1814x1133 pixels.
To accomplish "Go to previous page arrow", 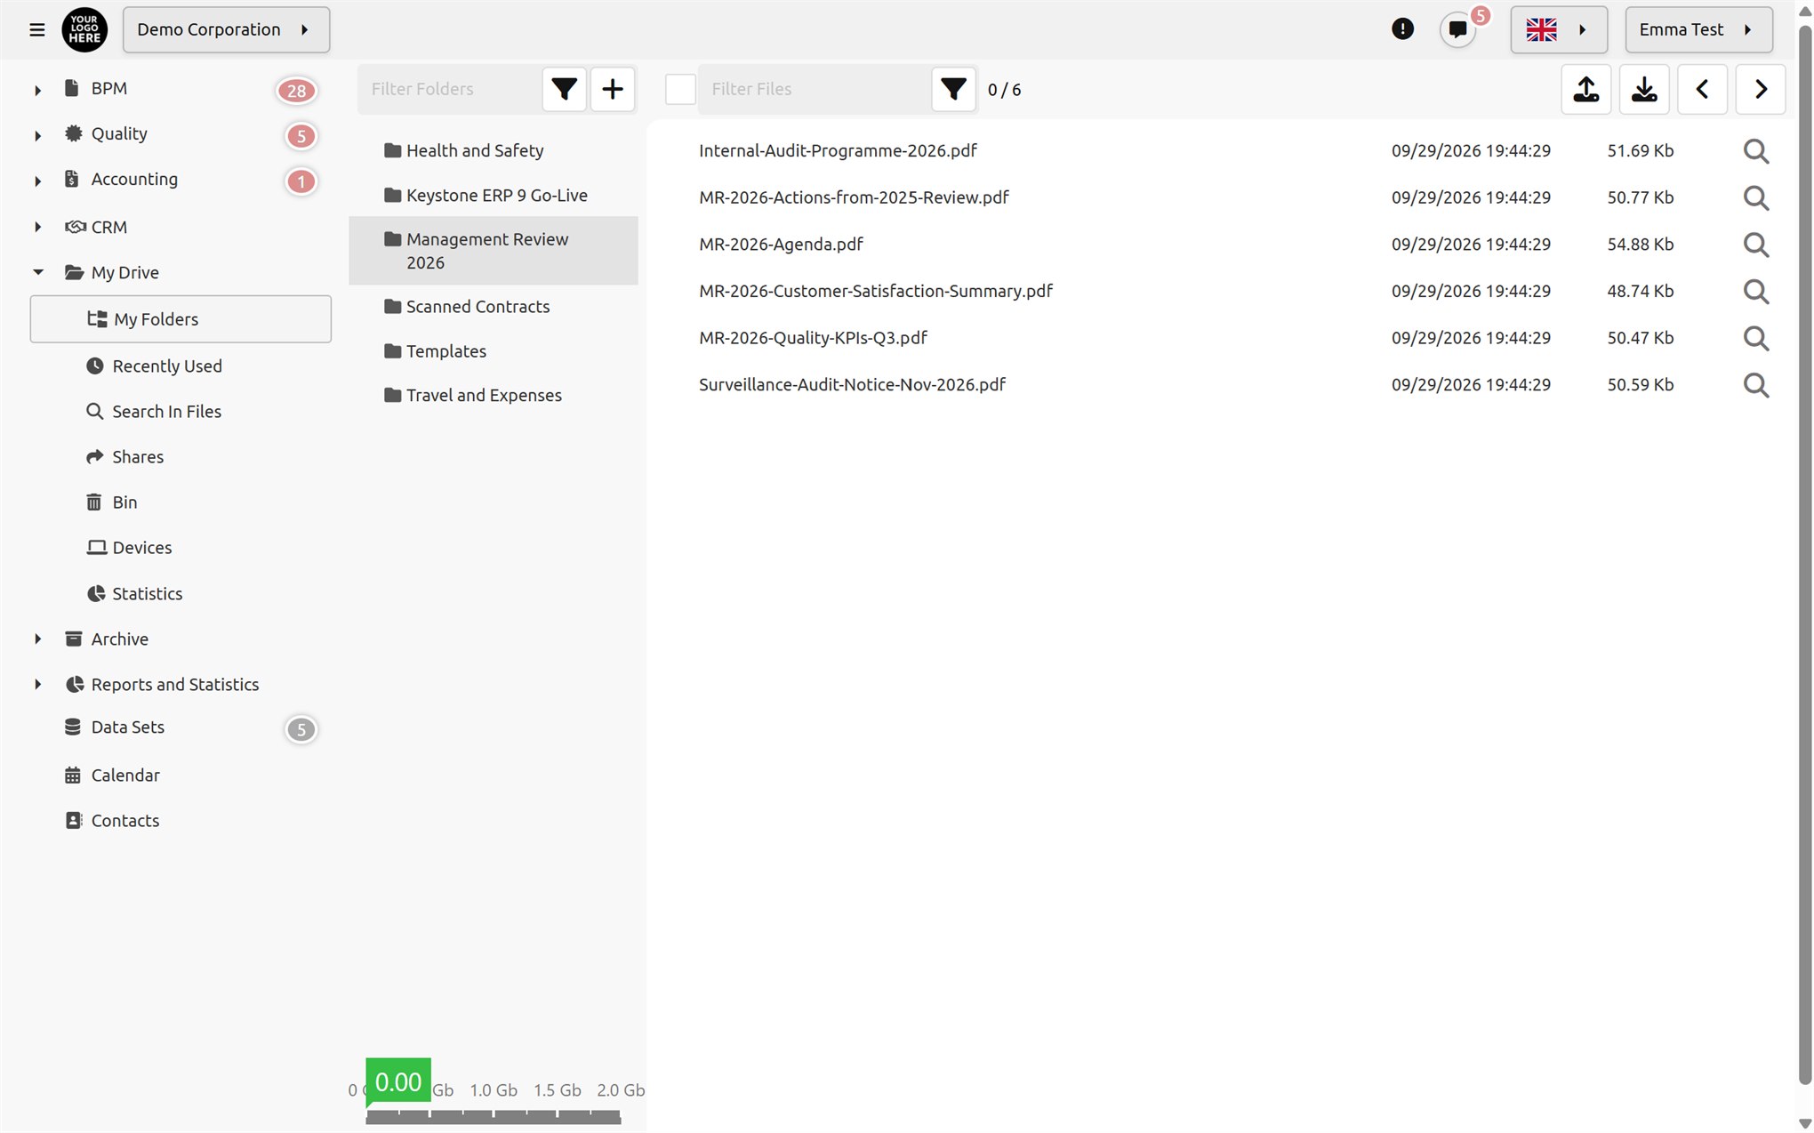I will tap(1702, 89).
